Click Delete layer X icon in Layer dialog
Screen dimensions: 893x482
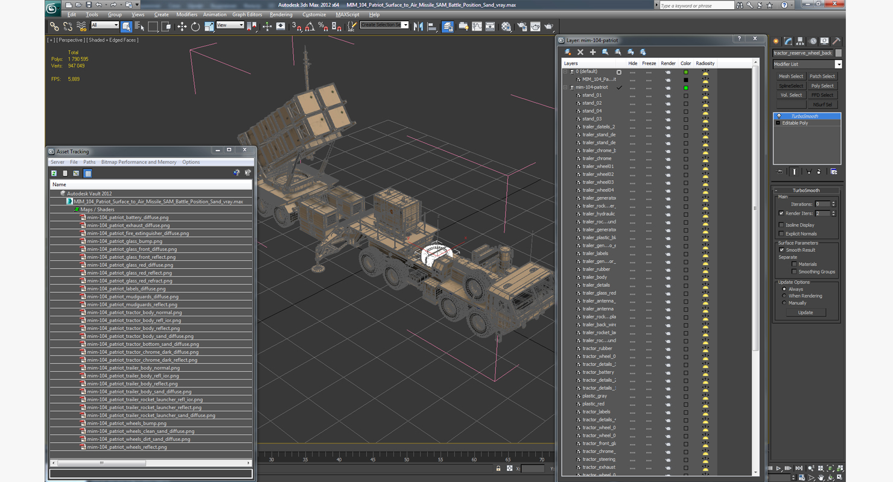click(580, 52)
